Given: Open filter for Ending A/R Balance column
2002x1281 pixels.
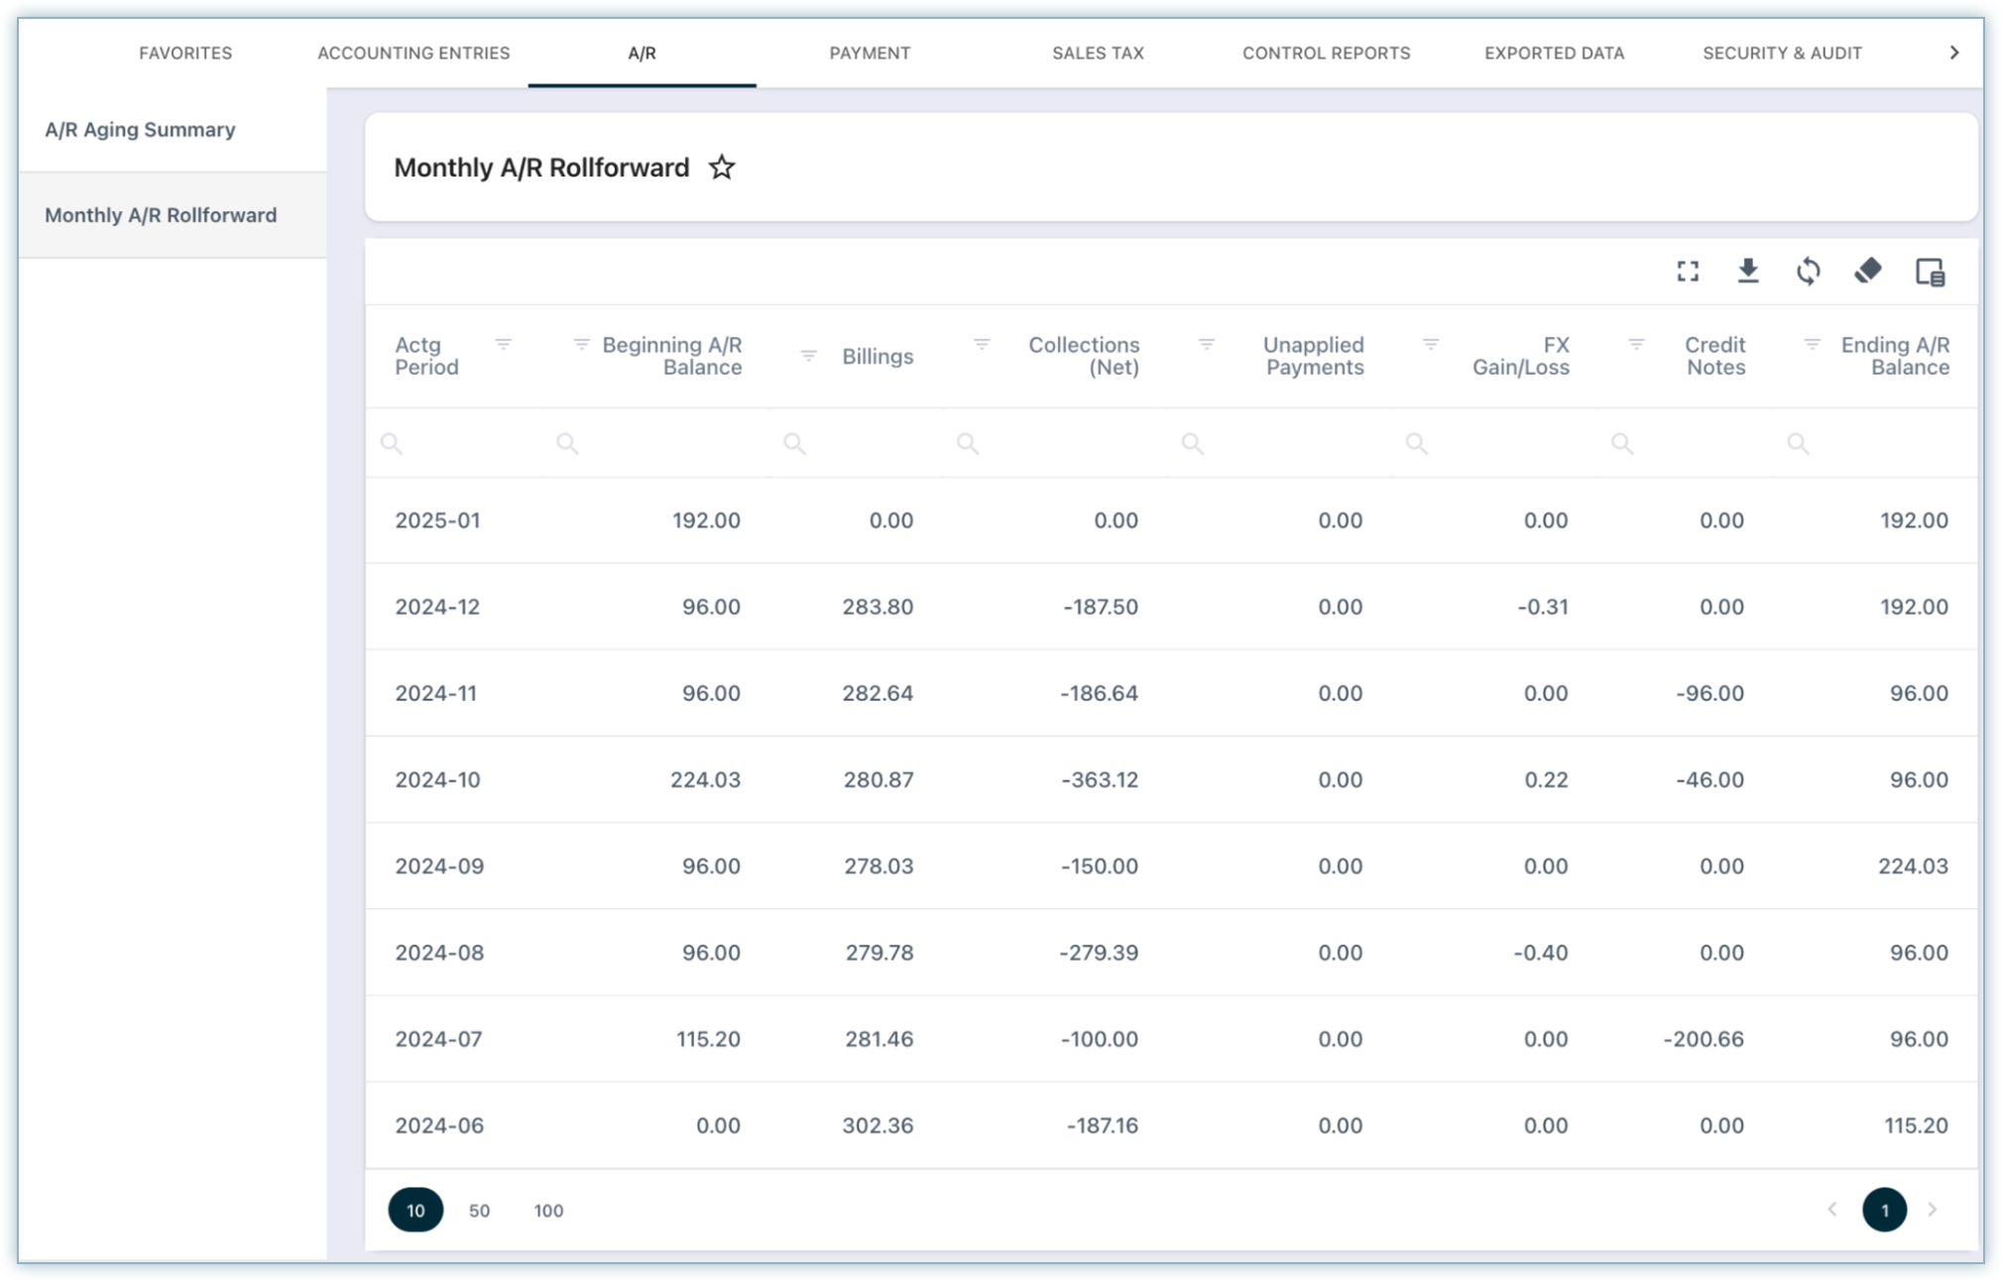Looking at the screenshot, I should 1812,344.
